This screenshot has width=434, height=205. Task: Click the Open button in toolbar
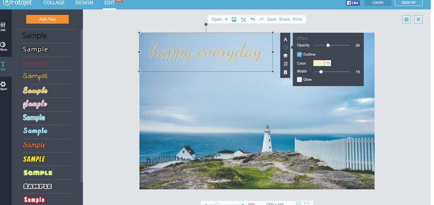point(217,19)
